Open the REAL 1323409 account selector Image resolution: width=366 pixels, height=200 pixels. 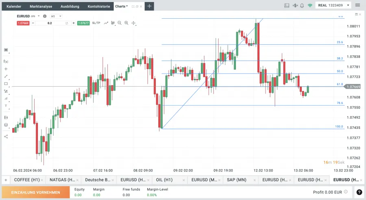[333, 5]
